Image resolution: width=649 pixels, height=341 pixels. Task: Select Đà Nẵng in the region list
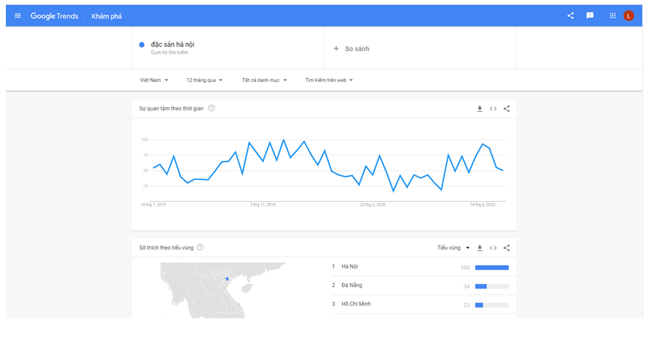[x=352, y=285]
